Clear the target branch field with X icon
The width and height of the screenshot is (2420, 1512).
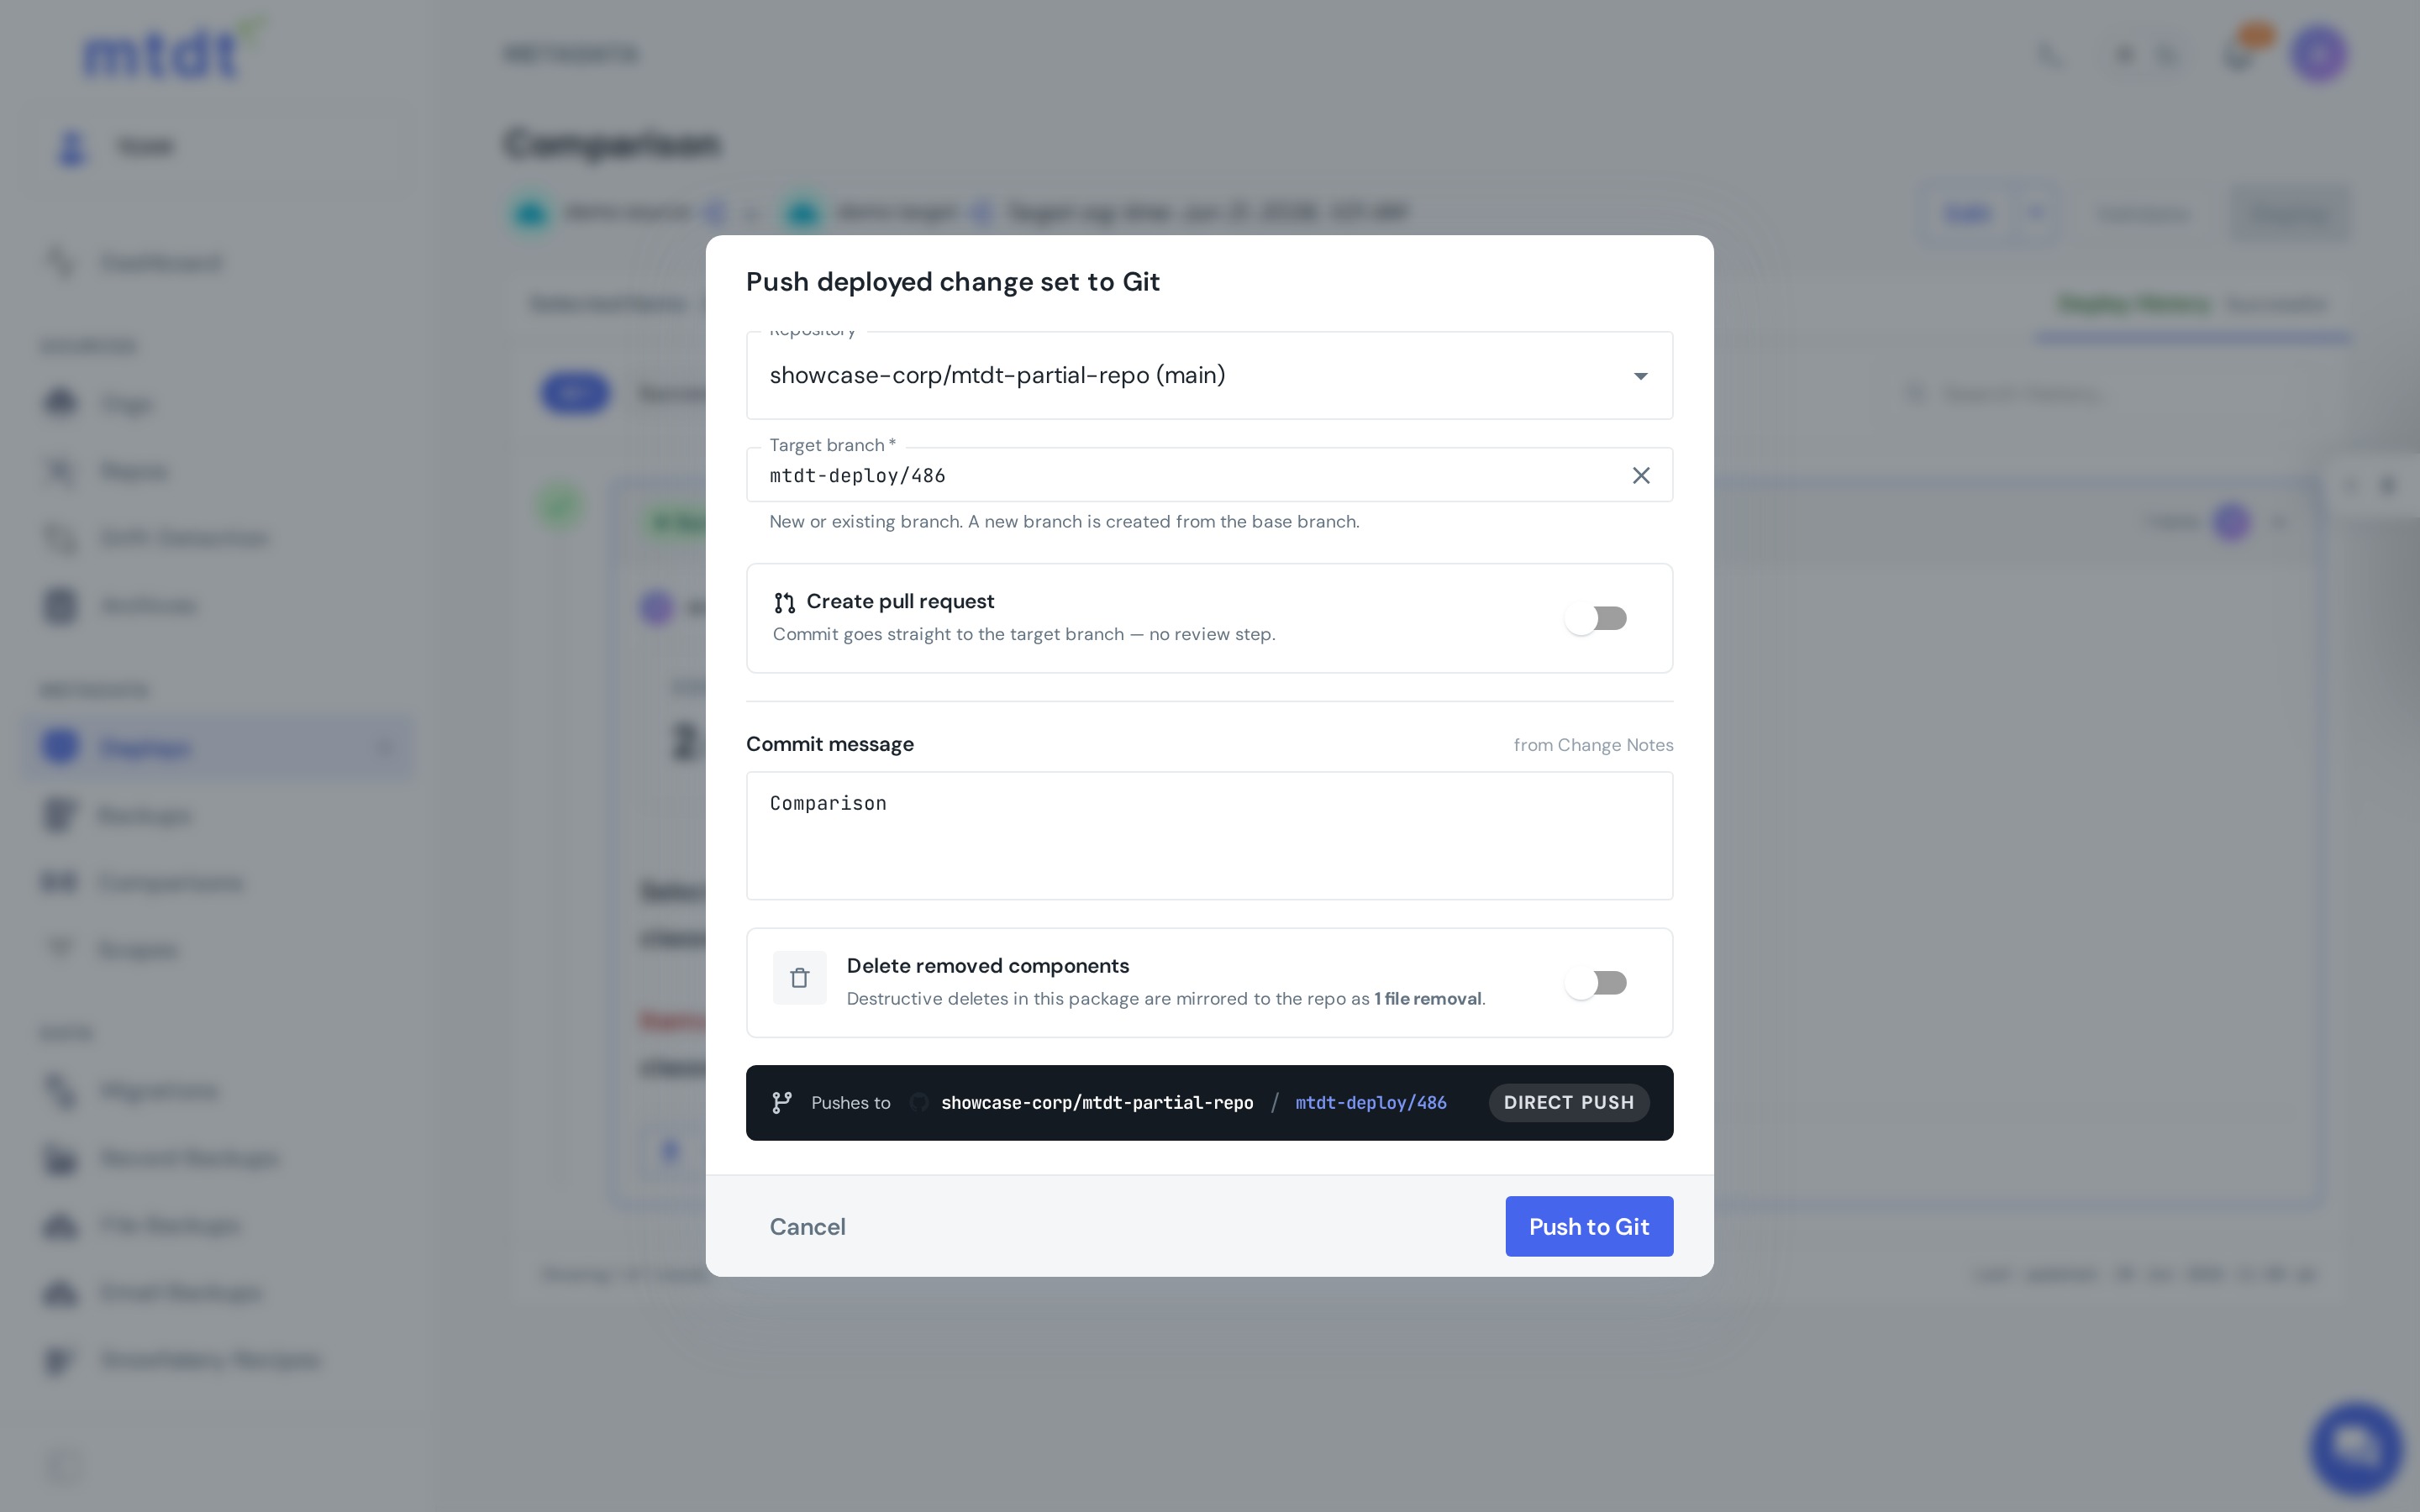click(1641, 475)
